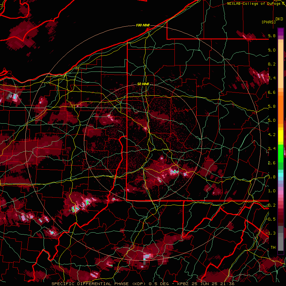
Task: Click the 9.0 value on the color scale
Action: click(x=272, y=50)
